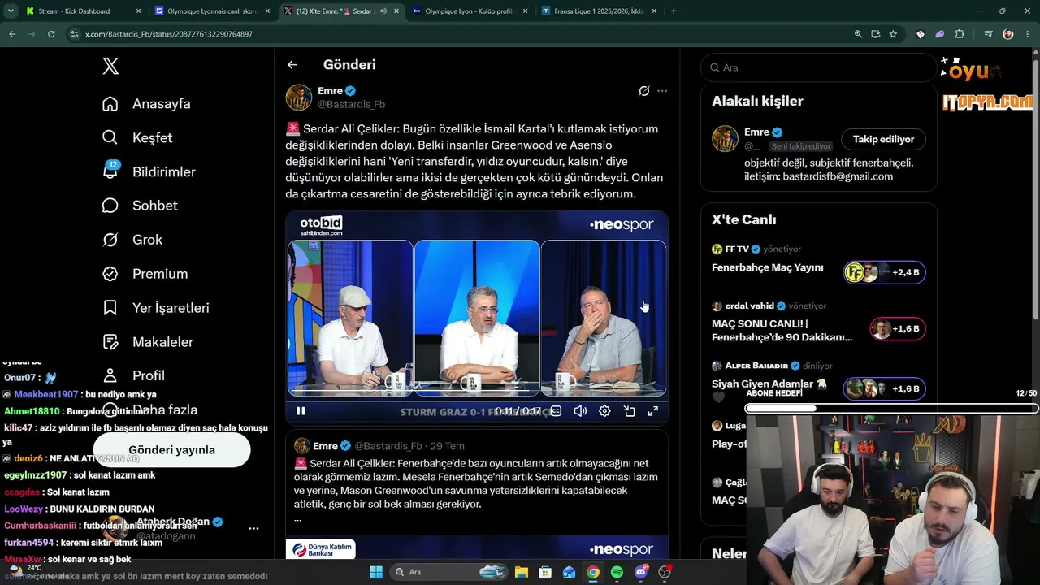Open Yer İşaretleri bookmarks
Viewport: 1040px width, 585px height.
pos(155,308)
